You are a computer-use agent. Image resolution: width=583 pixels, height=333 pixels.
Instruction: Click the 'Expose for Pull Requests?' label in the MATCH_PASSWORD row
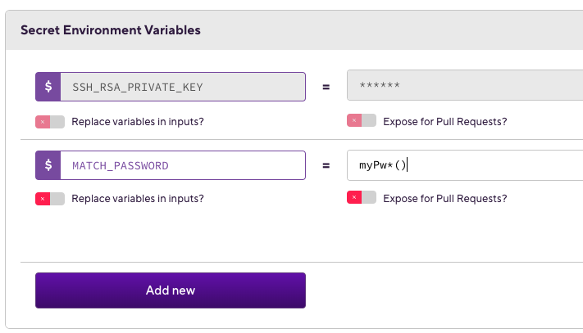coord(444,199)
